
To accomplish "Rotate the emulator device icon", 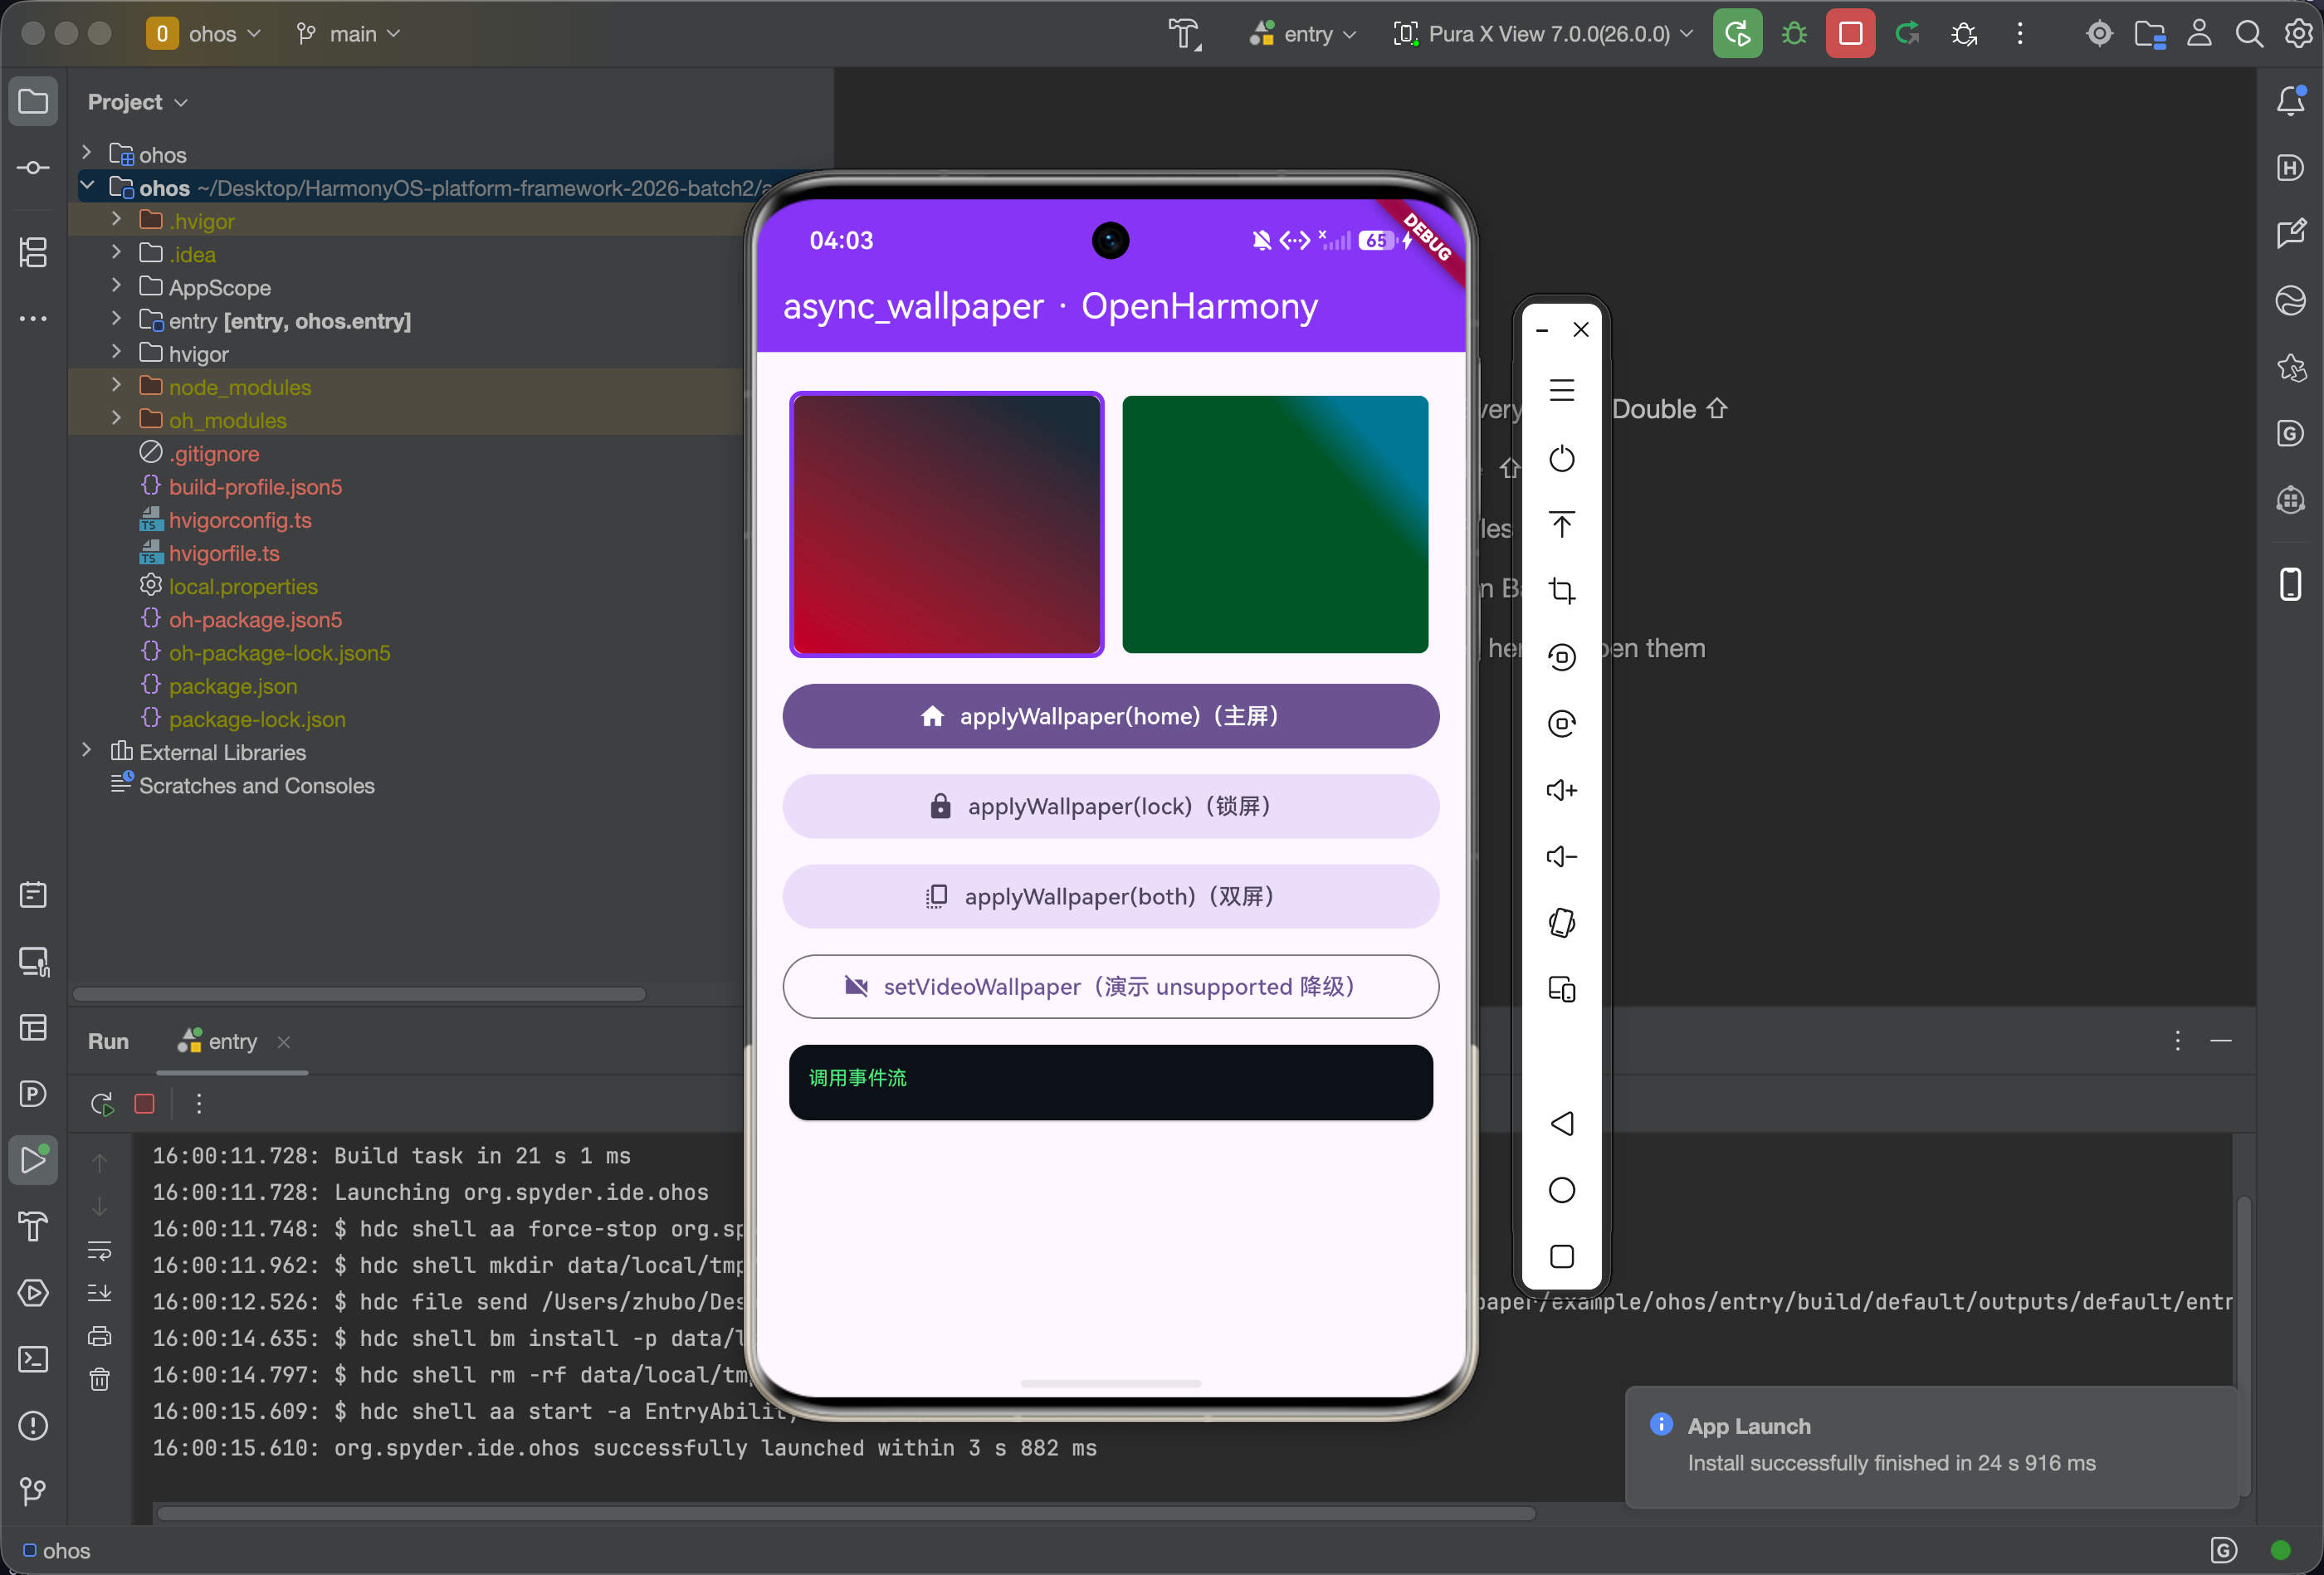I will (1562, 923).
